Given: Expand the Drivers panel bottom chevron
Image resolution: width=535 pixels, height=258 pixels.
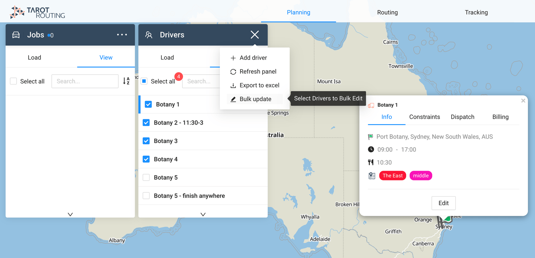Looking at the screenshot, I should 203,214.
